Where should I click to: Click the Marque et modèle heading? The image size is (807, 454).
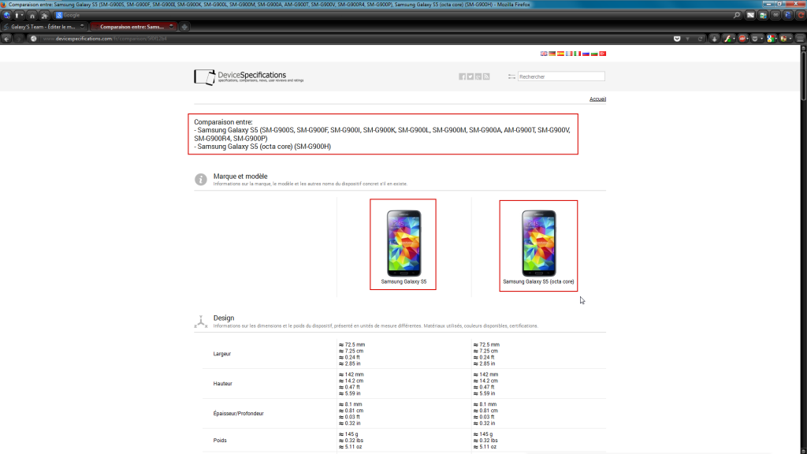[x=240, y=176]
